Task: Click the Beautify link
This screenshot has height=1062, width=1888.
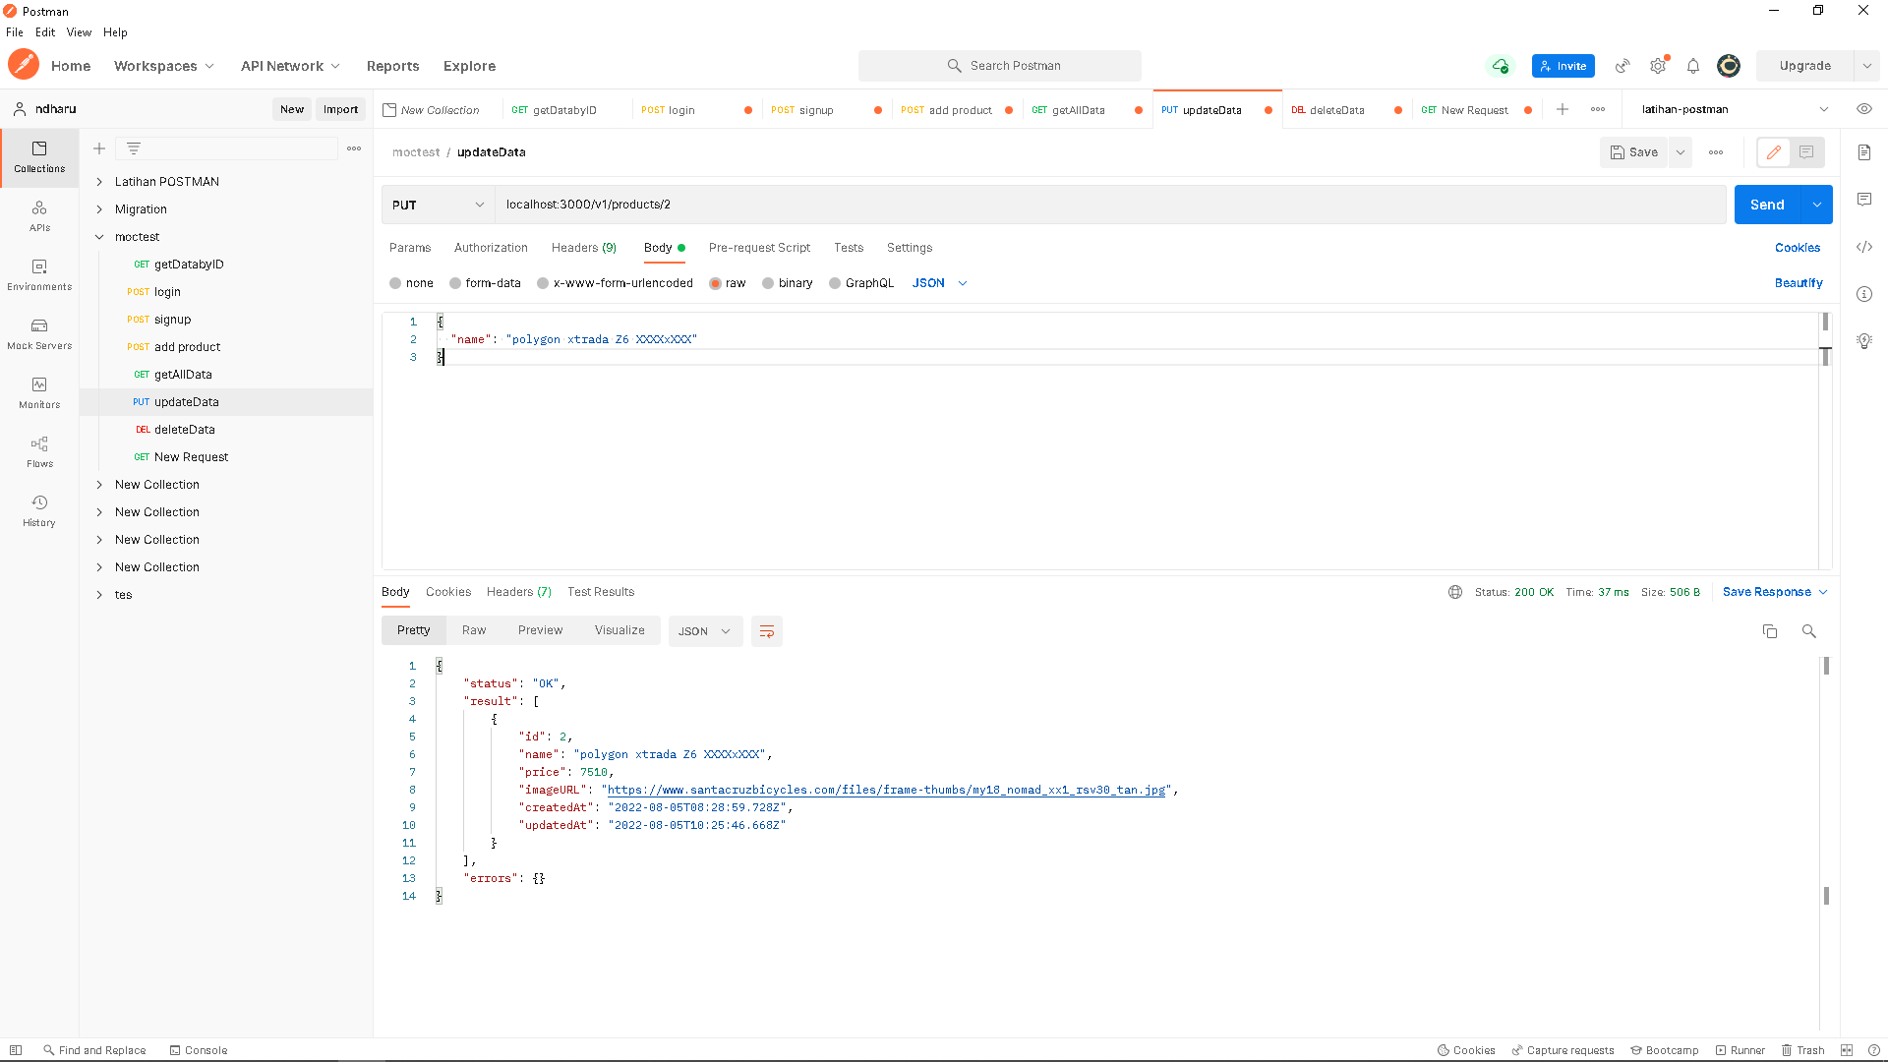Action: coord(1799,283)
